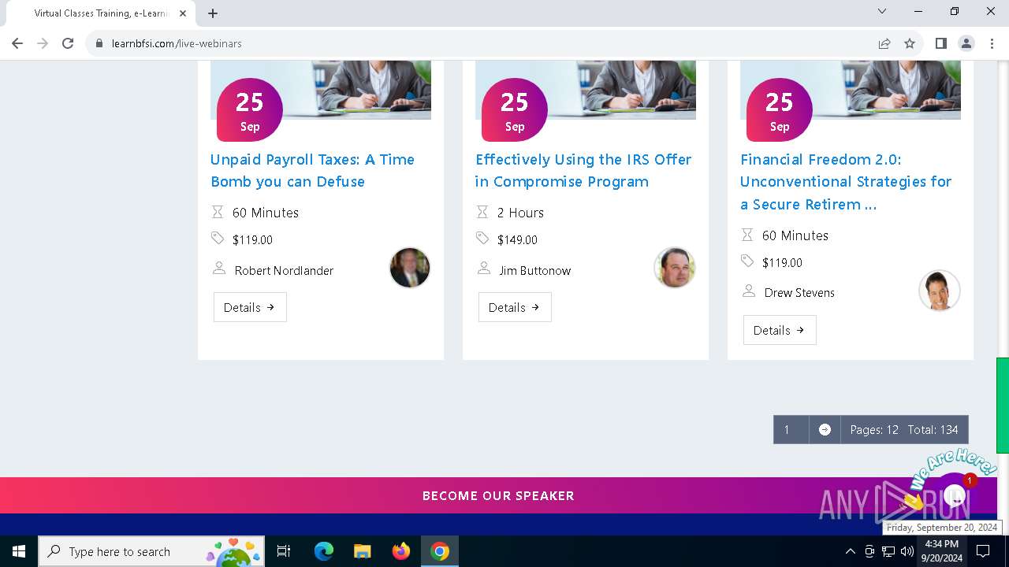Launch Firefox from the taskbar

401,551
